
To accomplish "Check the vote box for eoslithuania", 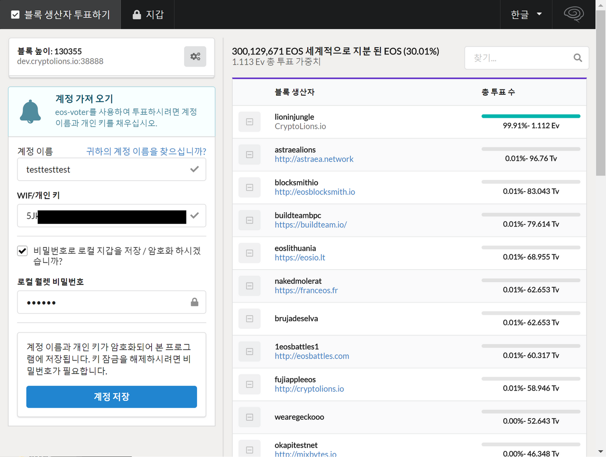I will [x=250, y=253].
